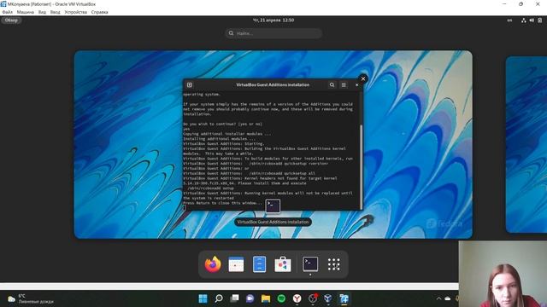Open the Teams Chat taskbar icon
The width and height of the screenshot is (547, 307).
pos(250,298)
